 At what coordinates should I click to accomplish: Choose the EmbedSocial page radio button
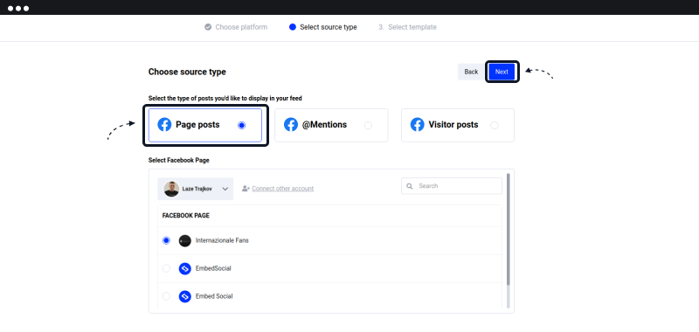click(166, 269)
